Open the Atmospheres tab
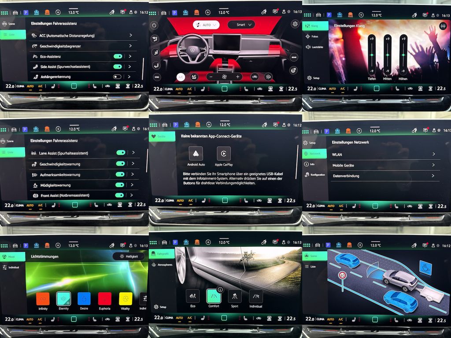Image resolution: width=451 pixels, height=338 pixels. click(161, 265)
